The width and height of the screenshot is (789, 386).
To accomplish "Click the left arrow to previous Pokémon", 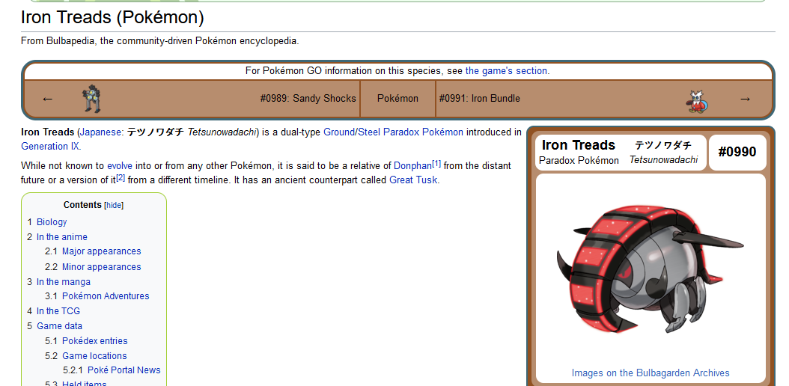I will click(x=48, y=99).
